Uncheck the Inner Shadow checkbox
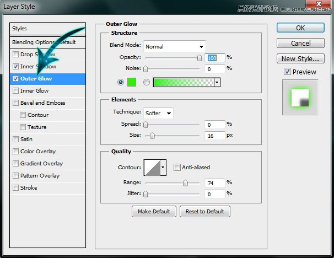This screenshot has height=258, width=334. pyautogui.click(x=15, y=67)
